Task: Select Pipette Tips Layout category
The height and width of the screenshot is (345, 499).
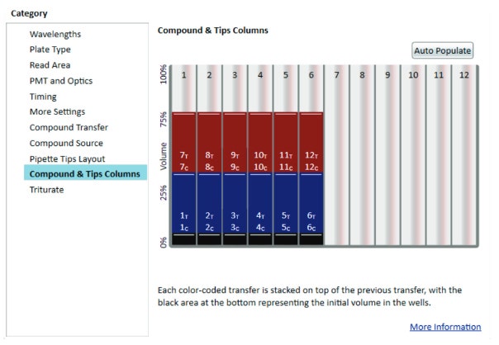Action: [67, 158]
